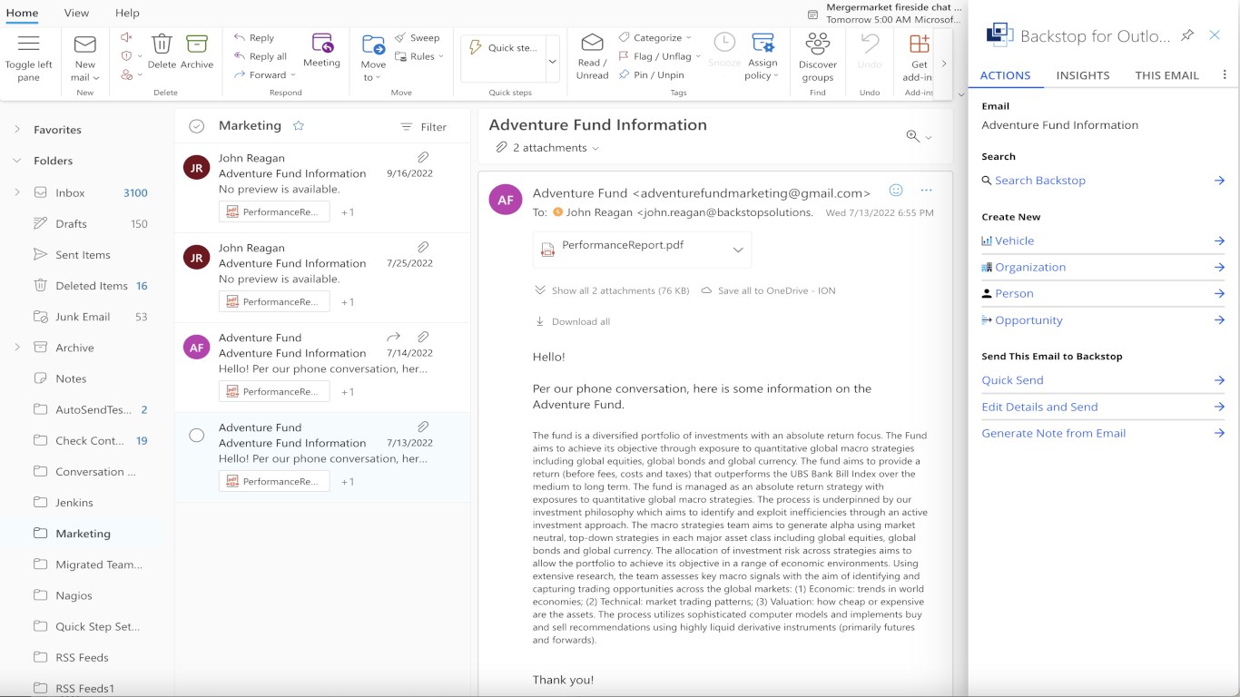Expand the 2 attachments chevron

point(595,148)
